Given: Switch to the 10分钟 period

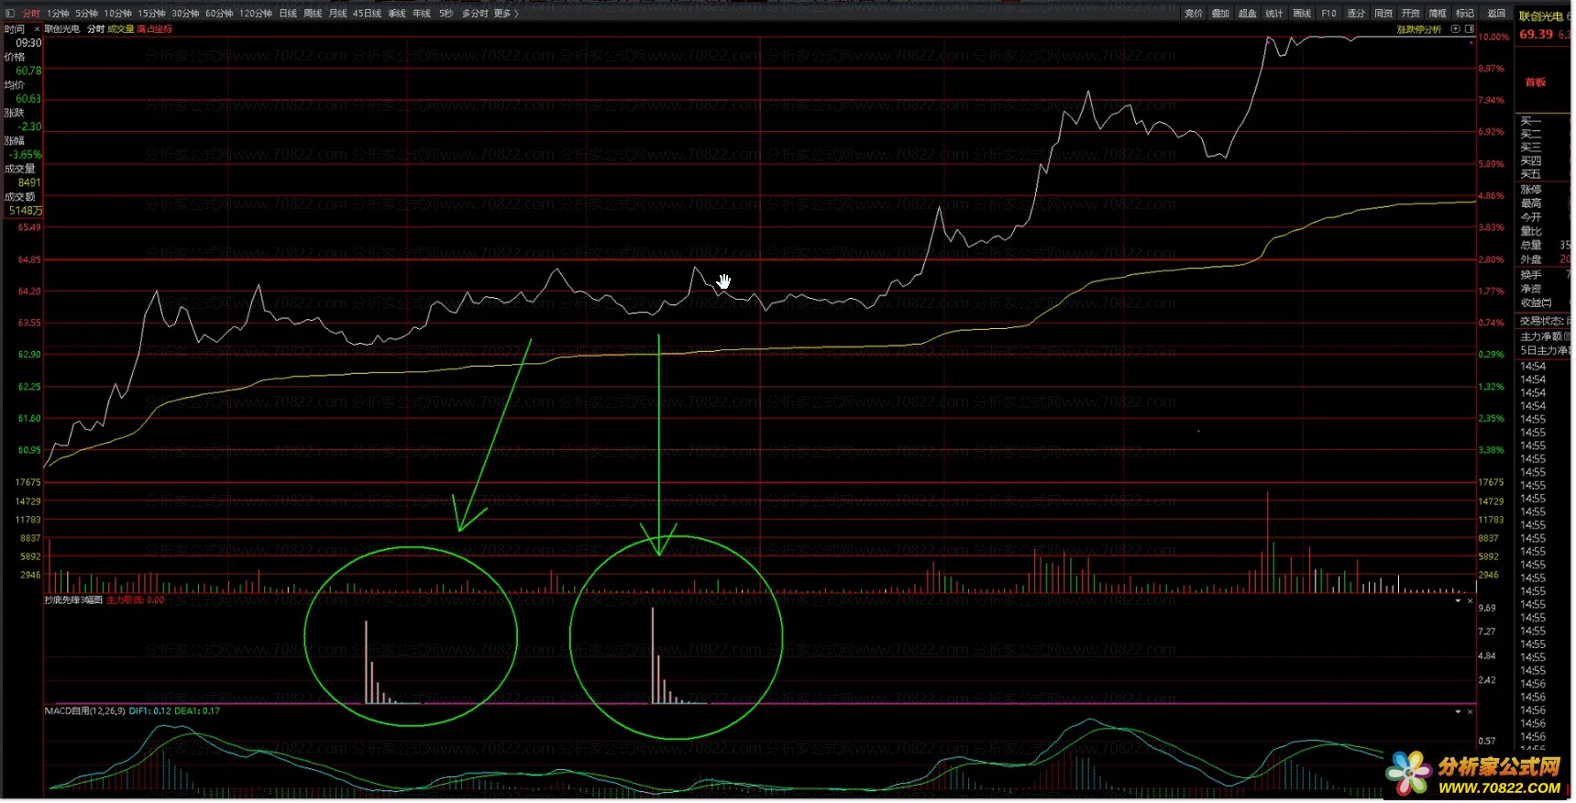Looking at the screenshot, I should pyautogui.click(x=117, y=14).
